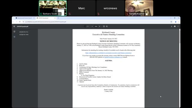Screen dimensions: 192x108
Task: Open the tab search dropdown arrow
Action: (x=13, y=18)
